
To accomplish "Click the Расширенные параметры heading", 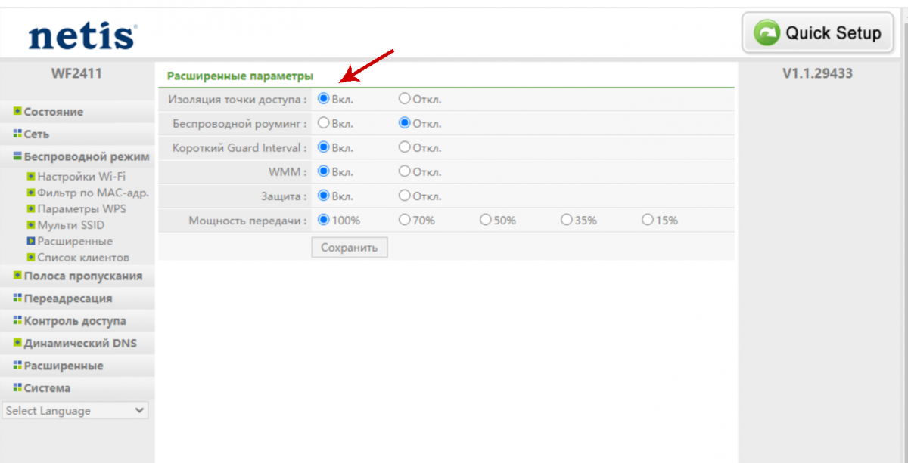I will coord(240,76).
